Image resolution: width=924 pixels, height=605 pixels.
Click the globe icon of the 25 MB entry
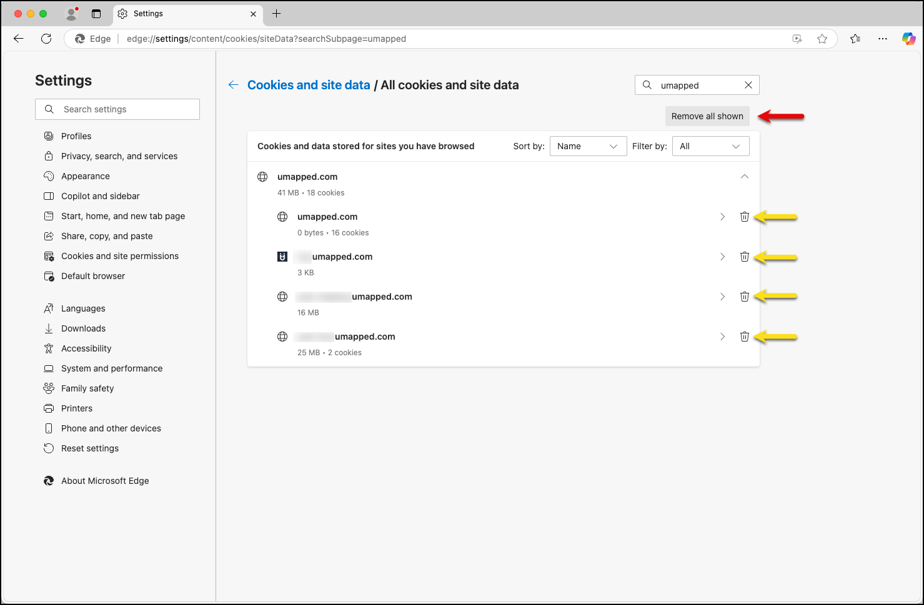[x=282, y=337]
